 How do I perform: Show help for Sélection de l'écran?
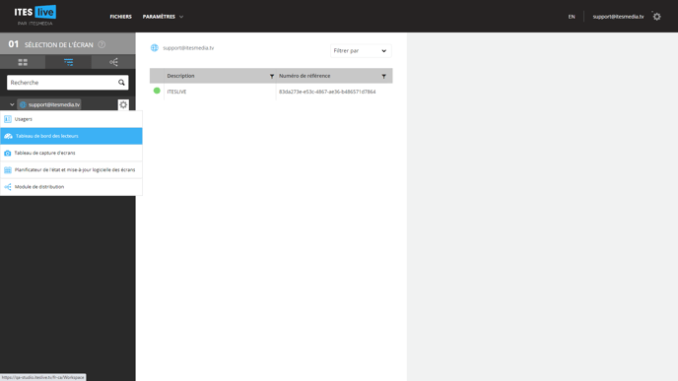[102, 44]
